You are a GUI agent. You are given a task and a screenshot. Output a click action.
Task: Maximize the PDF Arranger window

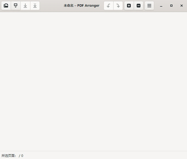coord(171,6)
